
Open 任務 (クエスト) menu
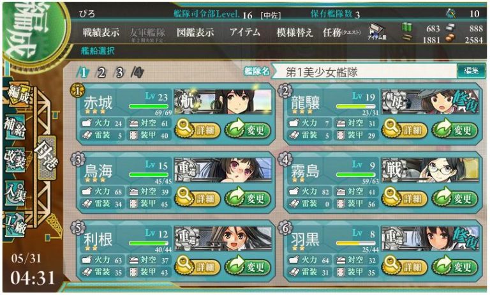click(341, 32)
